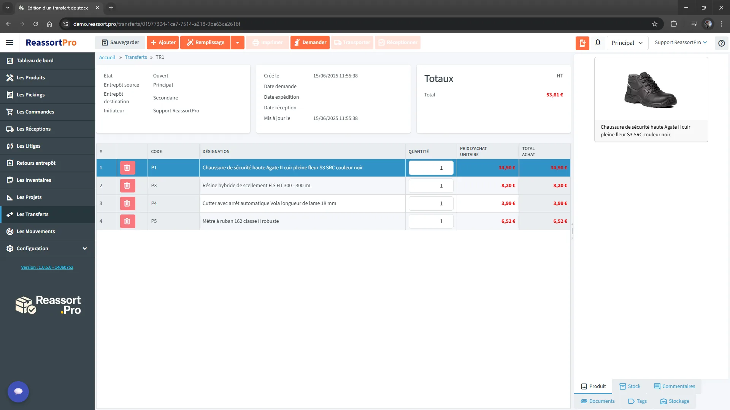Open Les Transferts in sidebar
The height and width of the screenshot is (410, 730).
pos(48,214)
